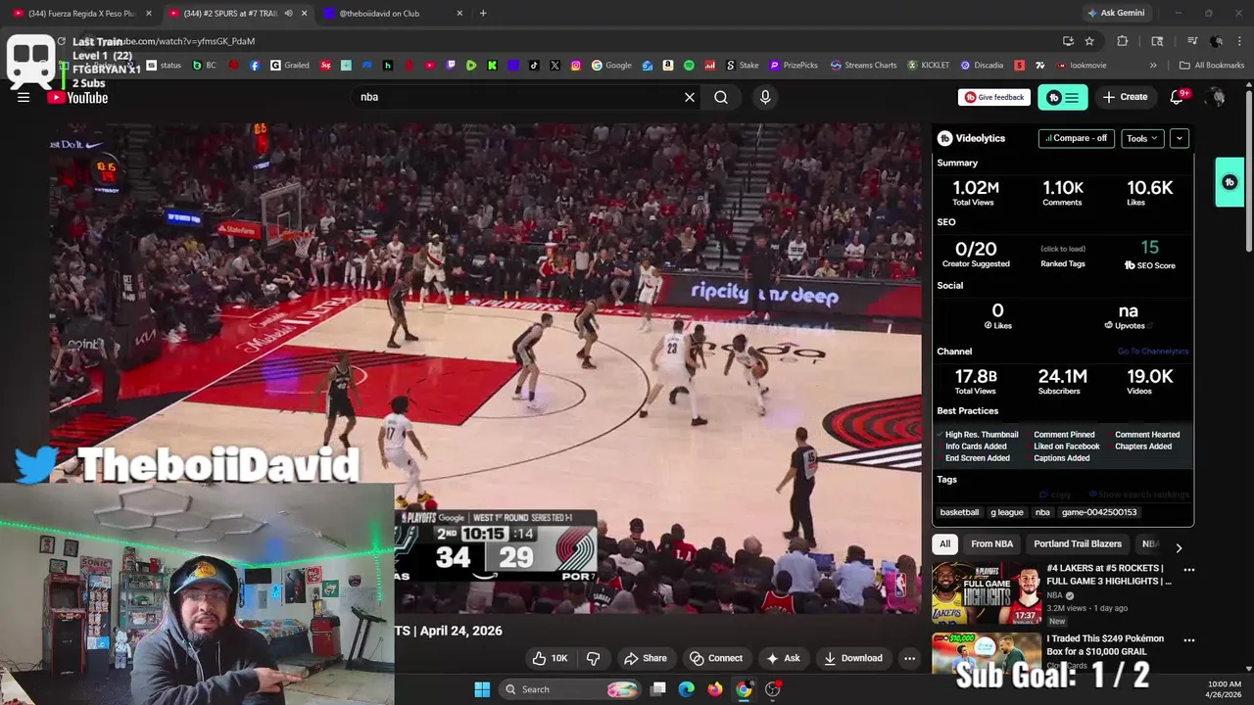Viewport: 1254px width, 705px height.
Task: Click the Share button below the video
Action: point(645,658)
